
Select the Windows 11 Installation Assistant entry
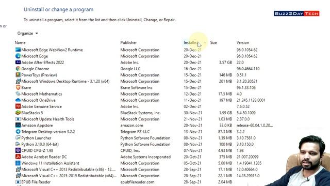(x=50, y=163)
